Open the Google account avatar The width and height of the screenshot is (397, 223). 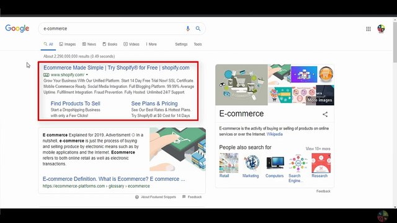point(381,29)
